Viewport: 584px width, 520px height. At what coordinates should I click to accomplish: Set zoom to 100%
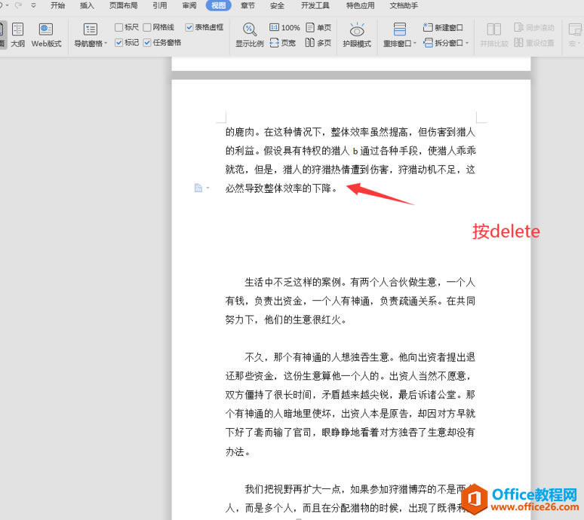284,27
